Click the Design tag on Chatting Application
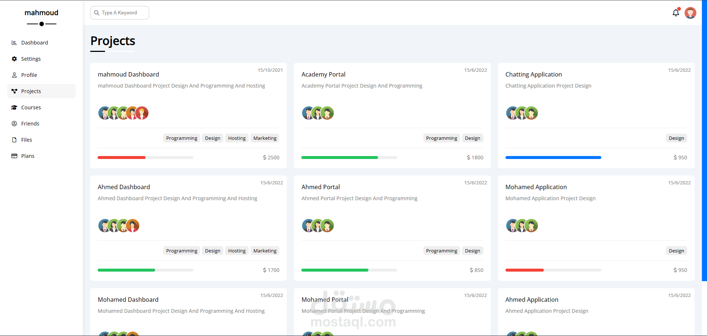This screenshot has width=707, height=336. click(676, 138)
